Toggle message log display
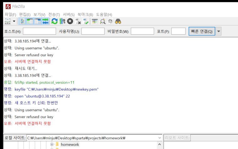This screenshot has width=238, height=149. 23,21
